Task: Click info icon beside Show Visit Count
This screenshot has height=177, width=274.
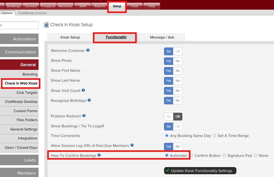Action: [83, 90]
